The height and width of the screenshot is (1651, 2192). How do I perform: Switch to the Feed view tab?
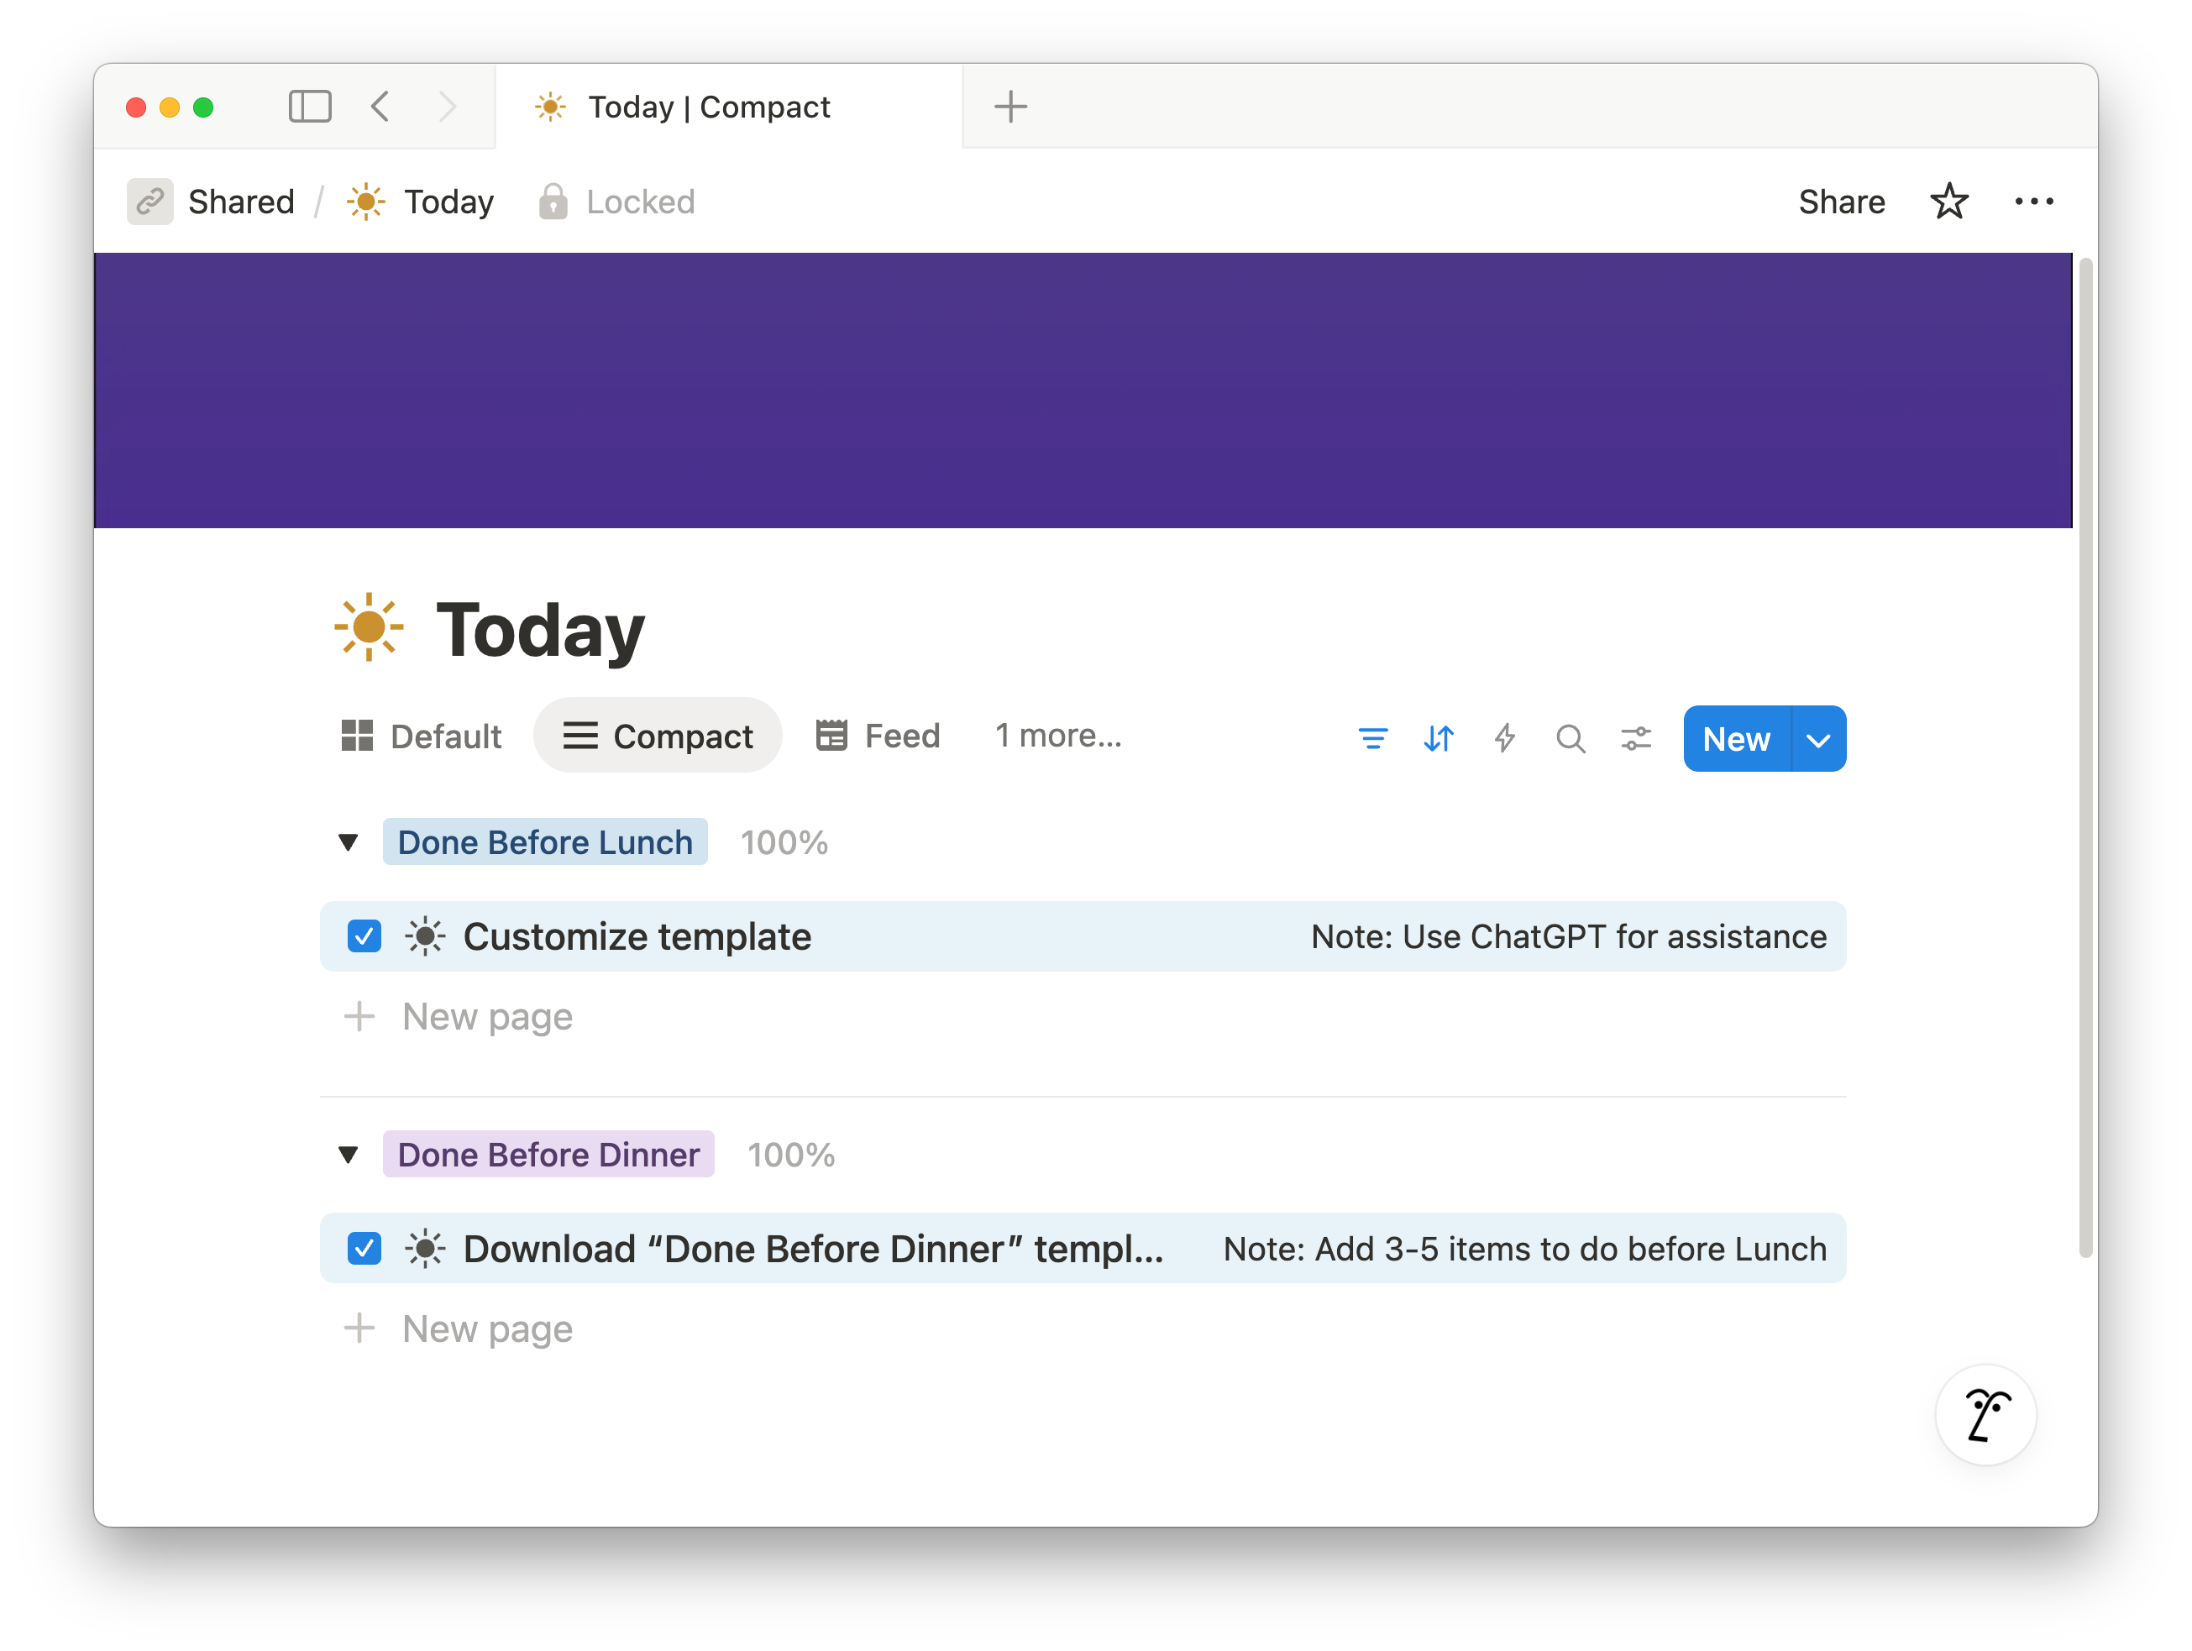coord(878,736)
